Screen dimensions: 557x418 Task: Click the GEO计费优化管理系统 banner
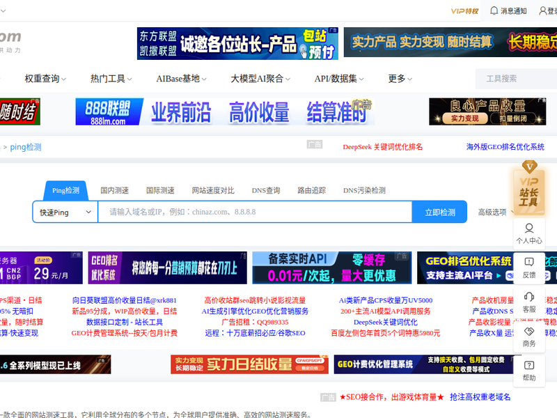click(x=423, y=364)
